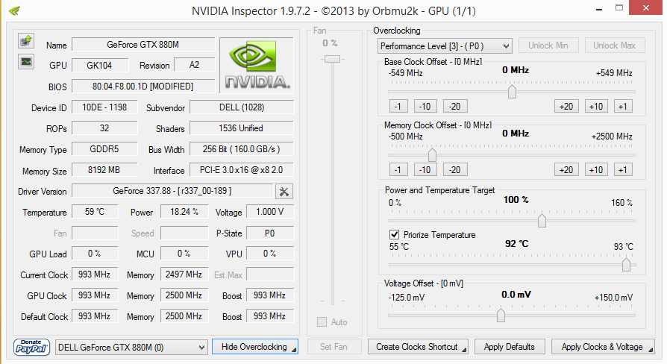Image resolution: width=667 pixels, height=364 pixels.
Task: Click Apply Defaults button
Action: tap(509, 347)
